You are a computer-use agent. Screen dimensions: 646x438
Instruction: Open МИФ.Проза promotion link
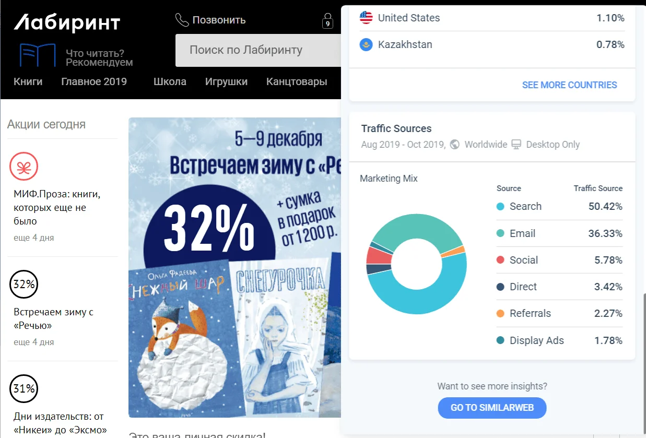click(x=57, y=207)
